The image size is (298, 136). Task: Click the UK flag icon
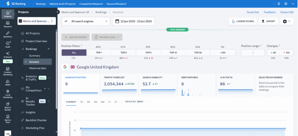point(72,67)
